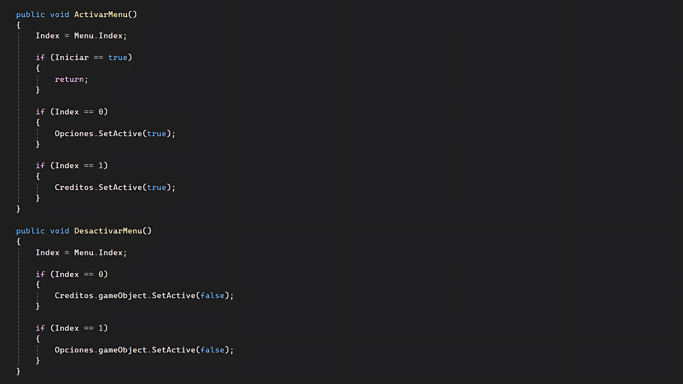This screenshot has width=683, height=384.
Task: Click the Iniciar variable in condition
Action: coord(72,58)
